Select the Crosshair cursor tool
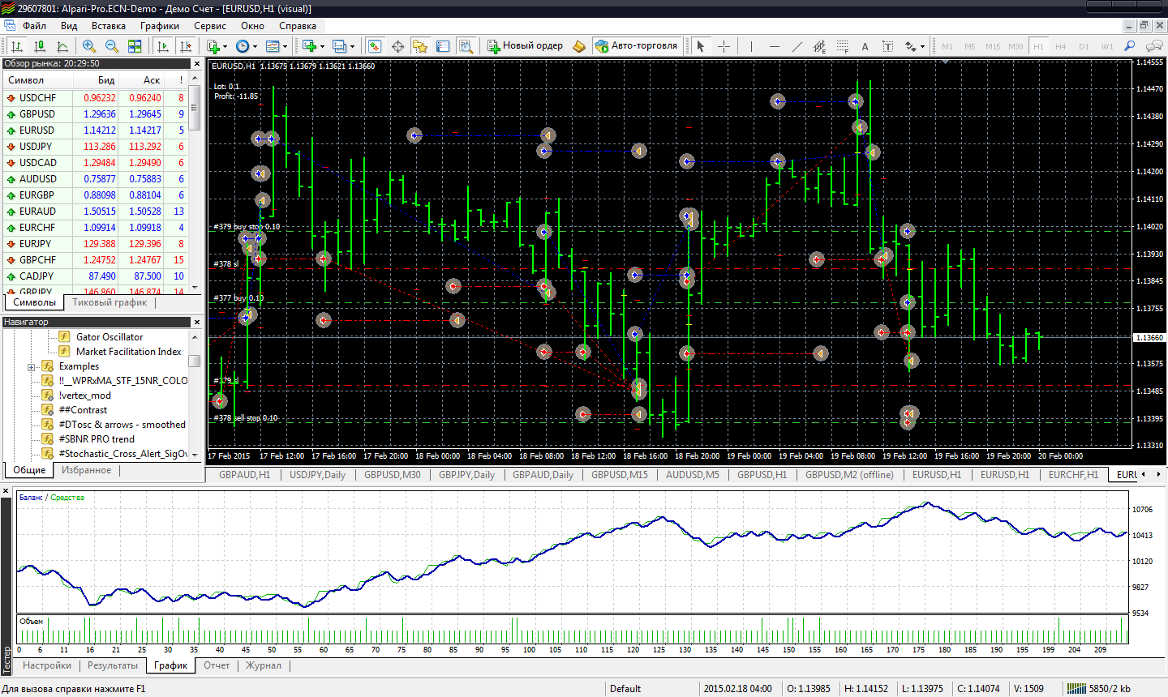This screenshot has height=697, width=1168. pos(724,46)
